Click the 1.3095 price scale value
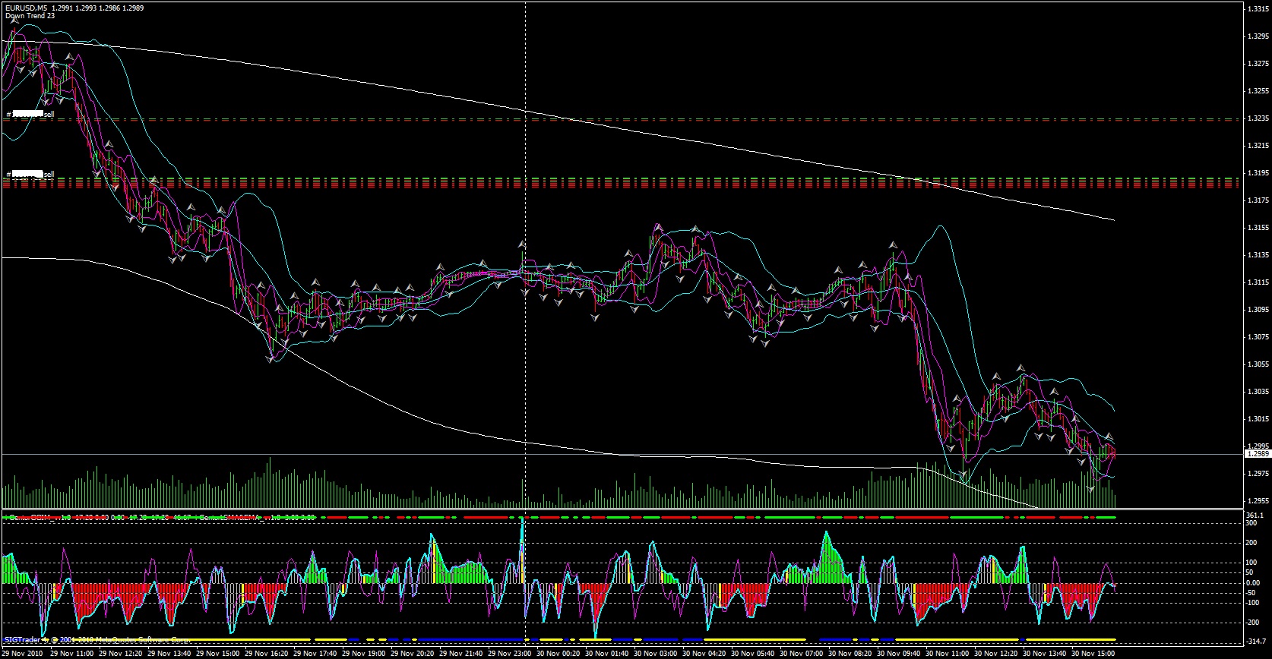This screenshot has width=1272, height=659. pos(1258,310)
